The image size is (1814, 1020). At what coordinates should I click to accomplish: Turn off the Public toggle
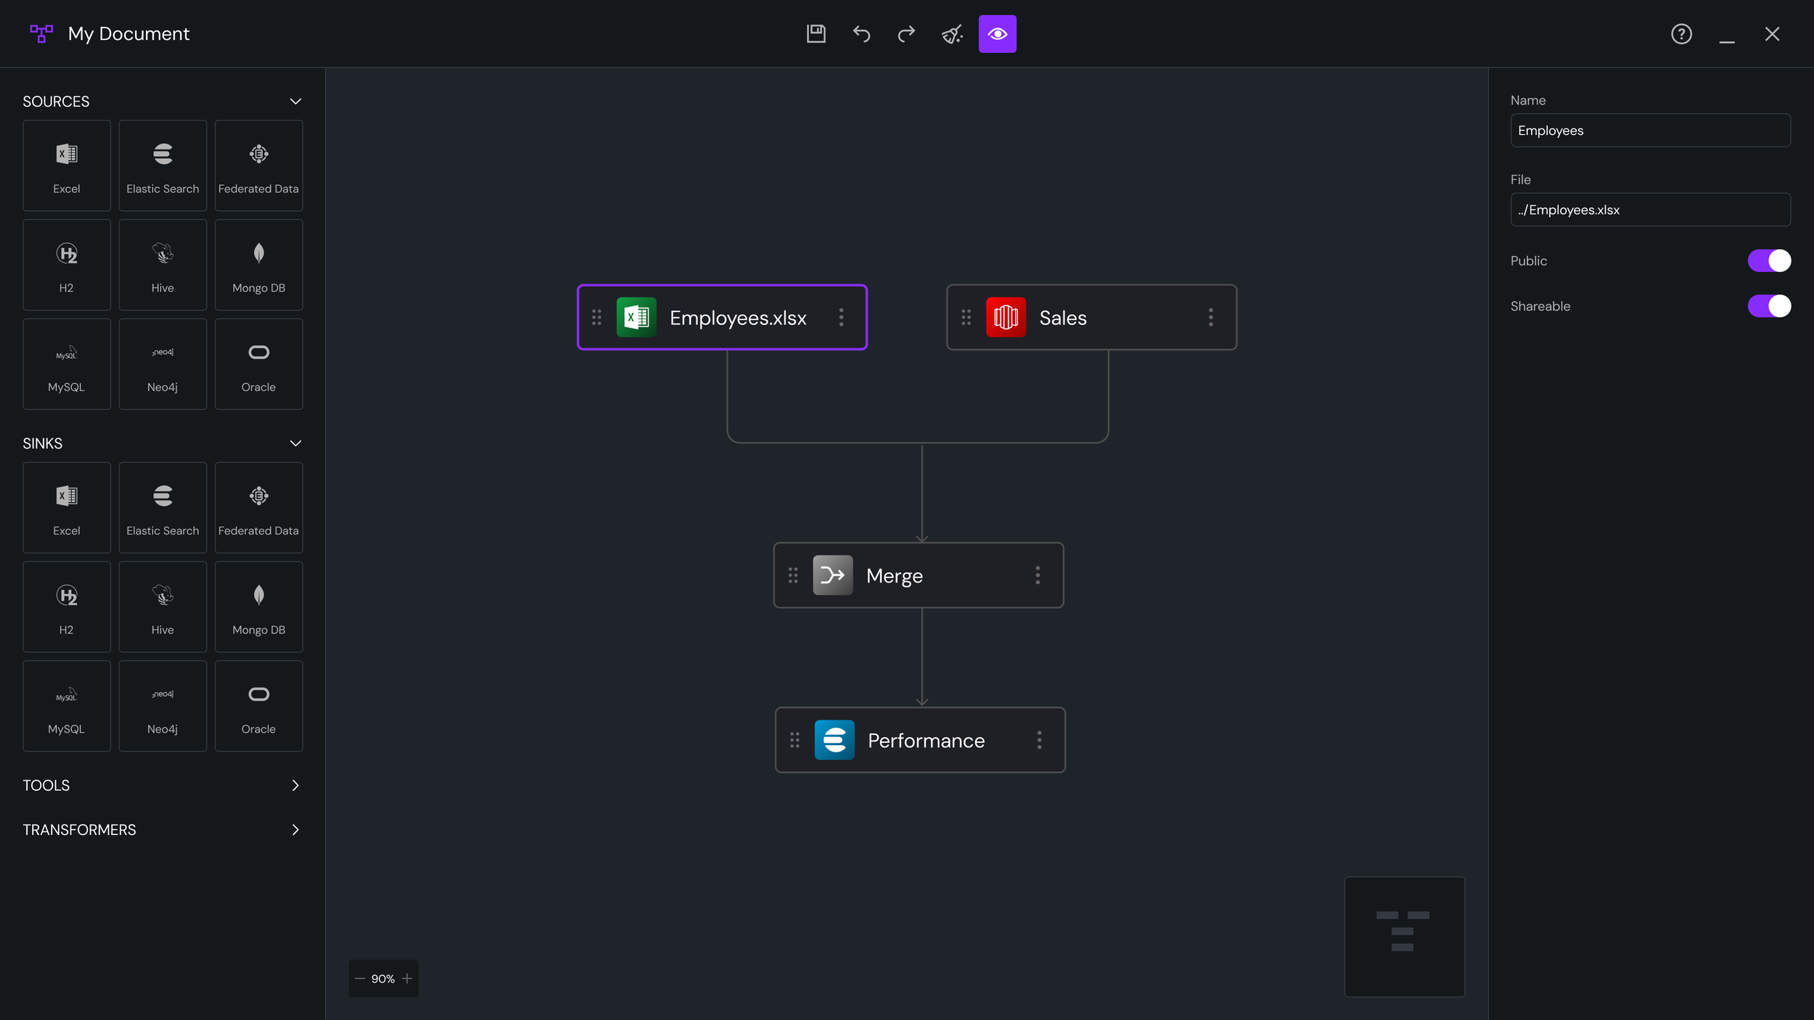tap(1768, 260)
